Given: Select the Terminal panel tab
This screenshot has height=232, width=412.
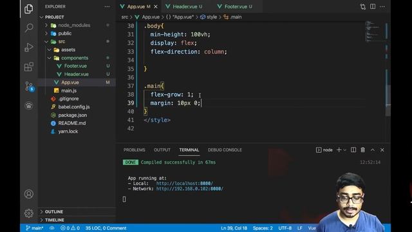Looking at the screenshot, I should tap(189, 150).
